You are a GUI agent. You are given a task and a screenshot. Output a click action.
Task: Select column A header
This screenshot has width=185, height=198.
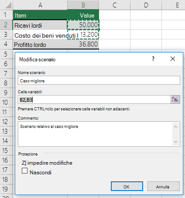point(40,5)
